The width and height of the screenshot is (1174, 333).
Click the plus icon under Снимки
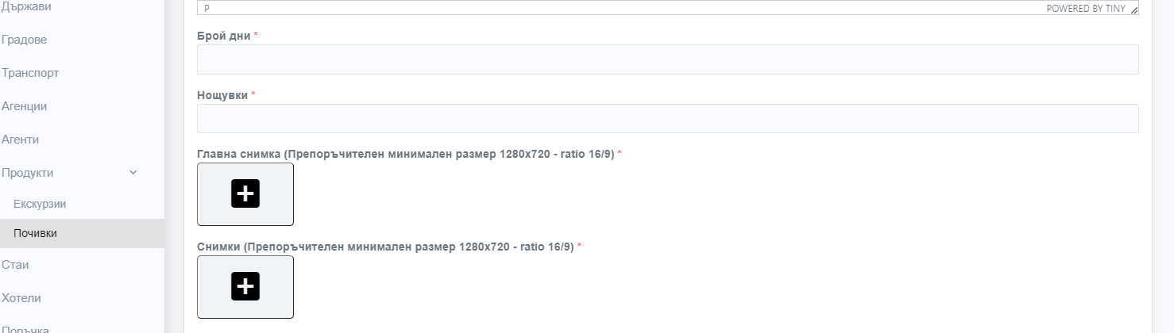(245, 286)
